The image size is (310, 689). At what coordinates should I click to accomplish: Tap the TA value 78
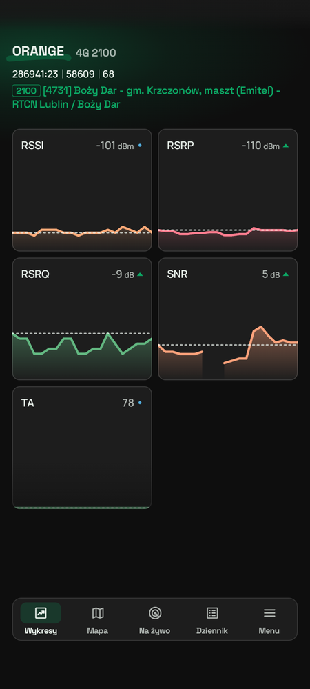[128, 403]
